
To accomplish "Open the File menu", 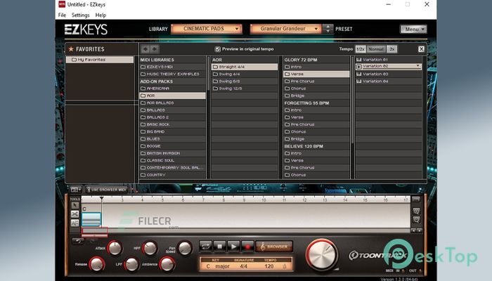I will 62,15.
